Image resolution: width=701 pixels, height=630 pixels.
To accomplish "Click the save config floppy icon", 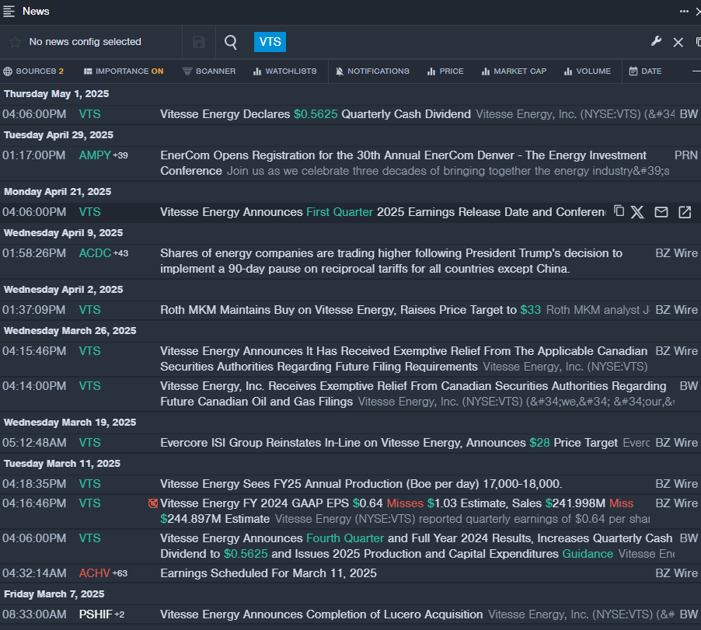I will tap(198, 42).
